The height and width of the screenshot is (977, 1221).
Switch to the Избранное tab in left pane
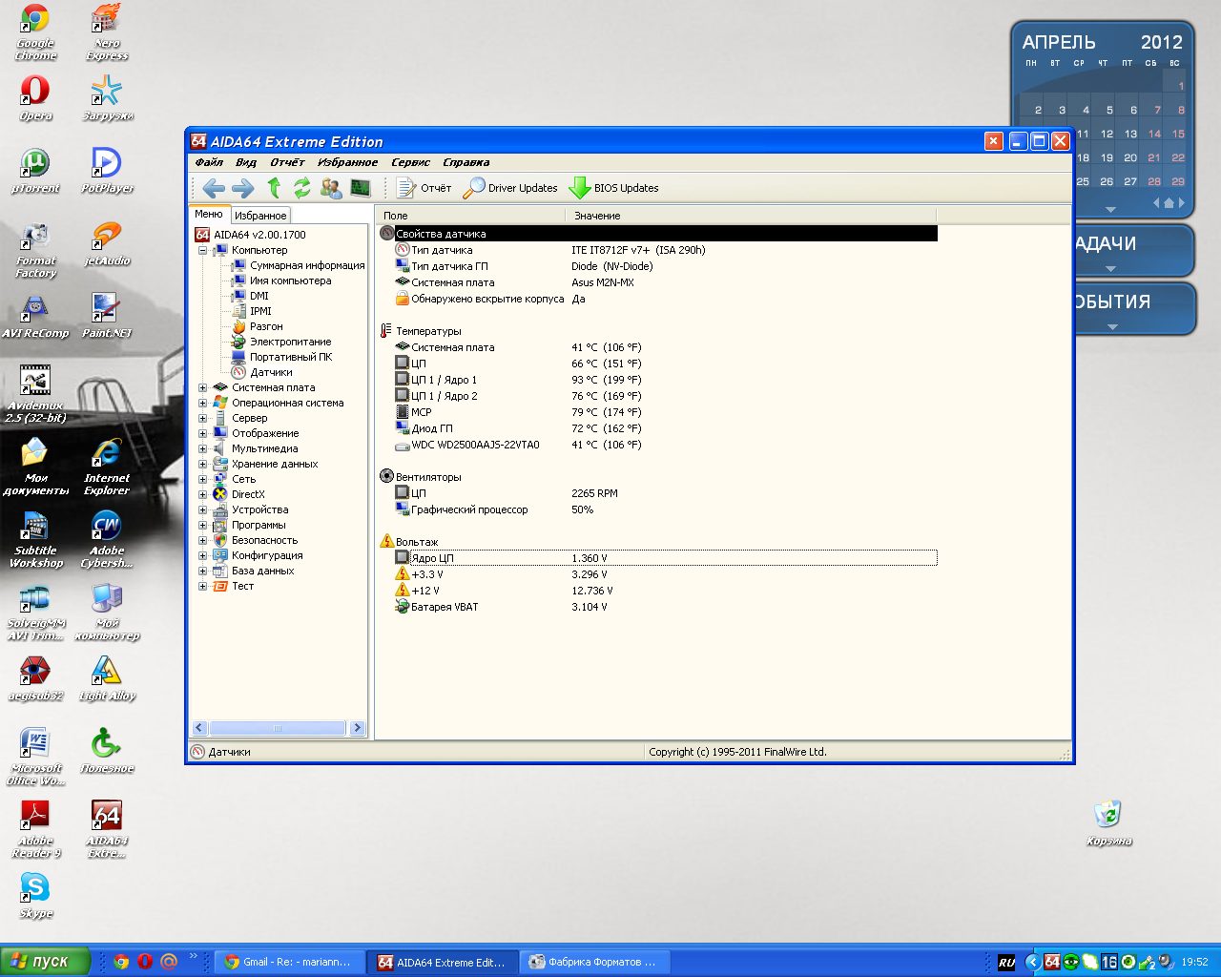click(x=260, y=216)
